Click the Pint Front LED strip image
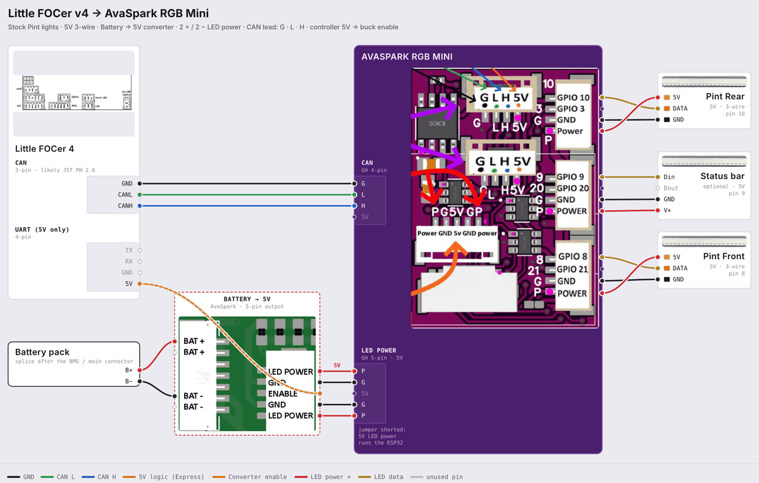 [x=703, y=241]
